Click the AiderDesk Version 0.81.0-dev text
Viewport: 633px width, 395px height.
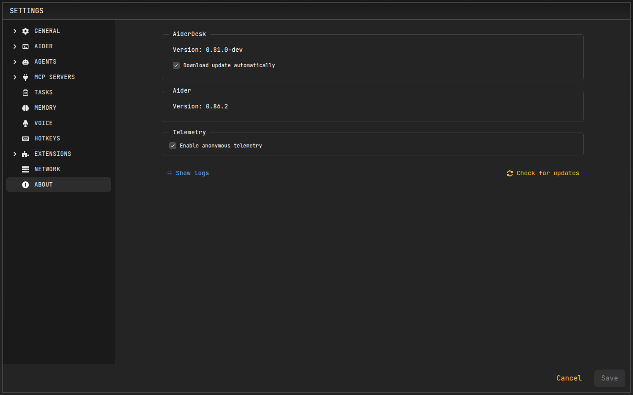207,50
